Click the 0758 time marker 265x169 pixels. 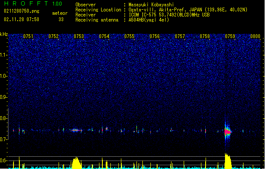point(205,36)
